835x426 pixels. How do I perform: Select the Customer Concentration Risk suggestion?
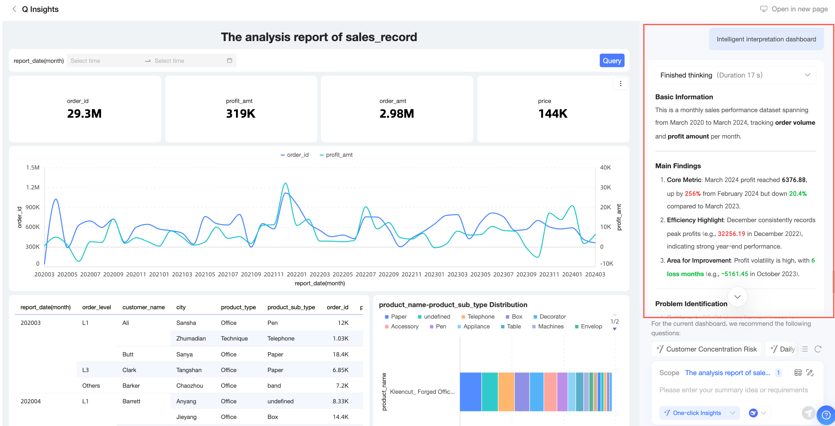707,349
